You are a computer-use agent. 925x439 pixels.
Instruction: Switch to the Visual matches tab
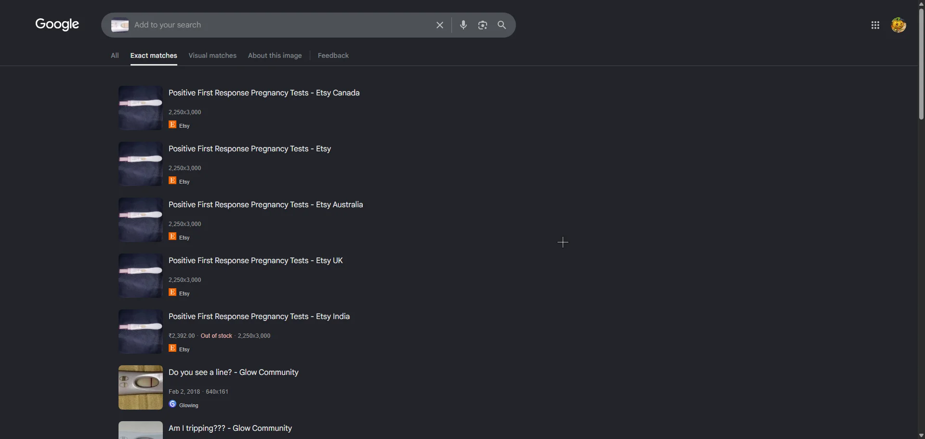point(212,55)
